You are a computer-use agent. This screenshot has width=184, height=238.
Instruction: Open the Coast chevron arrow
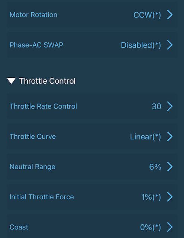170,227
